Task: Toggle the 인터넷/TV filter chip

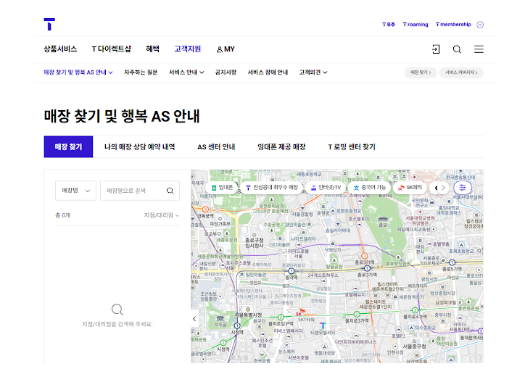Action: click(x=326, y=188)
